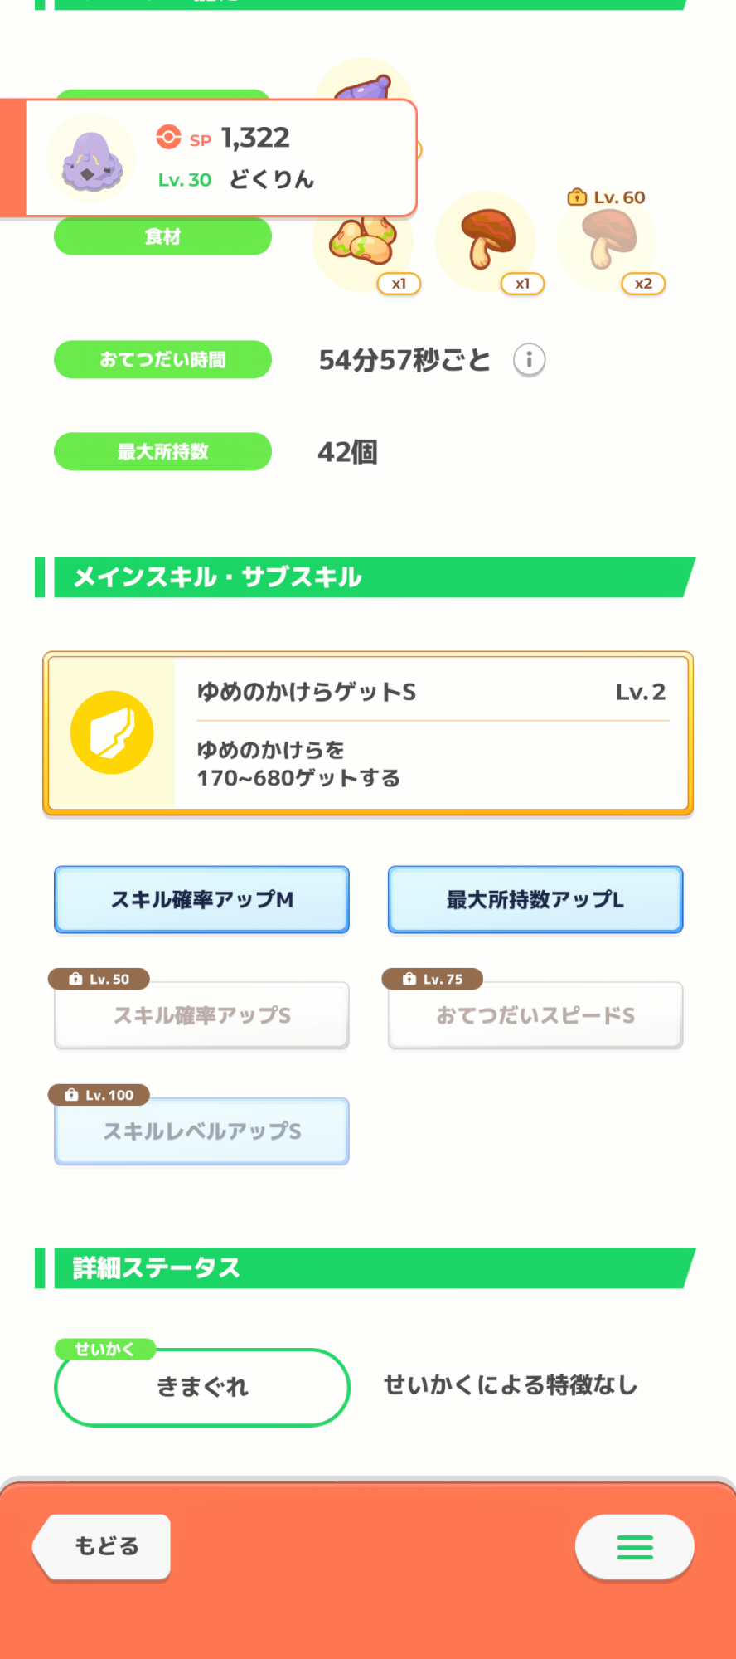Open the スキル確率アップM sub skill
Image resolution: width=736 pixels, height=1659 pixels.
(x=201, y=900)
